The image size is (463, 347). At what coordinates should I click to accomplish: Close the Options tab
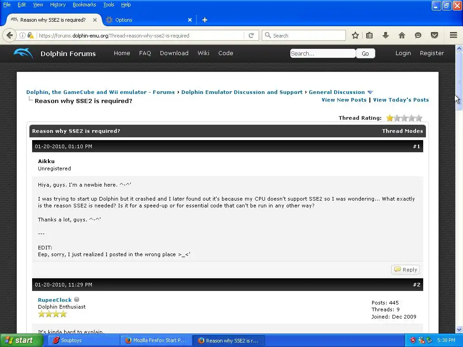[x=190, y=20]
